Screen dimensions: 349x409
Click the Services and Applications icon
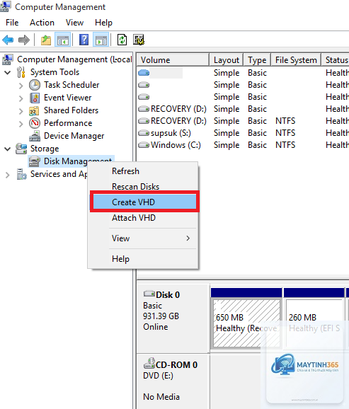22,174
